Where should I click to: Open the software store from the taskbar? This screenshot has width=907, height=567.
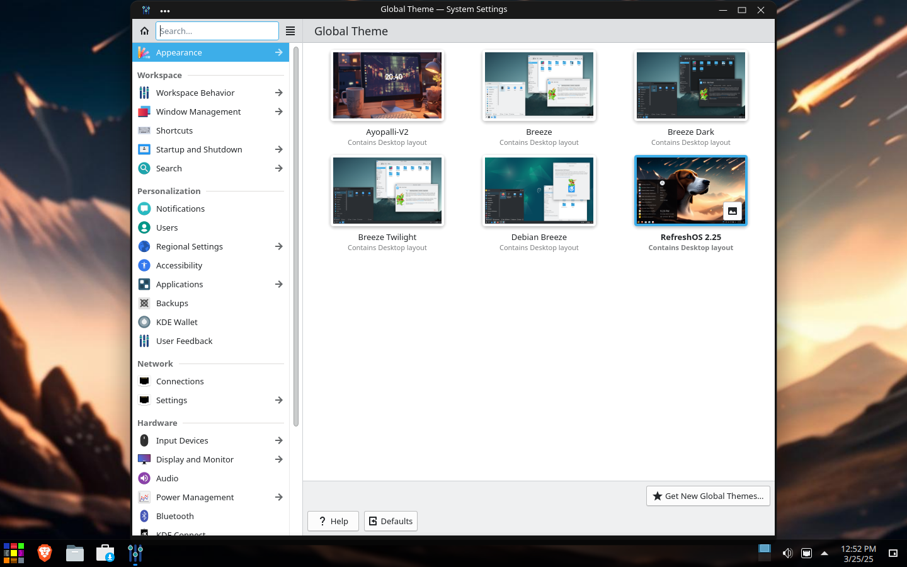click(105, 553)
